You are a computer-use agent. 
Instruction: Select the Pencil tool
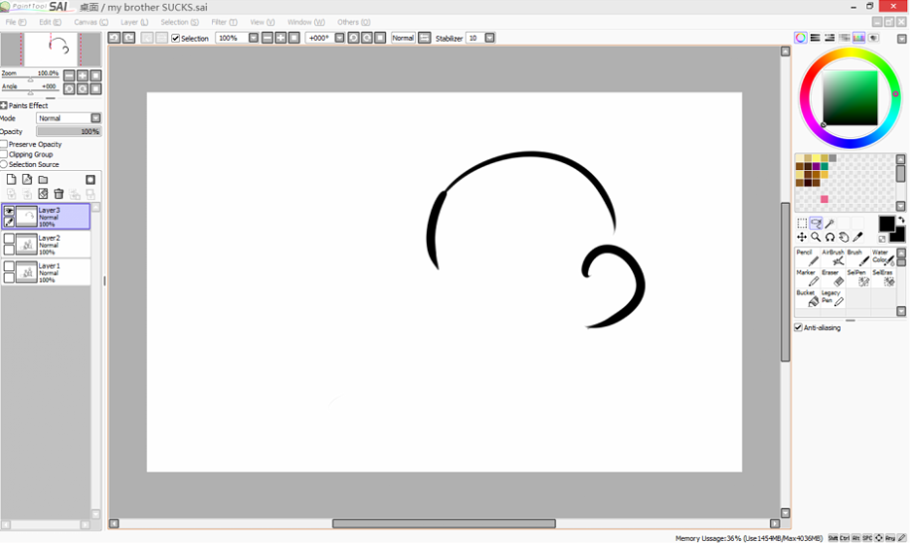pyautogui.click(x=807, y=257)
